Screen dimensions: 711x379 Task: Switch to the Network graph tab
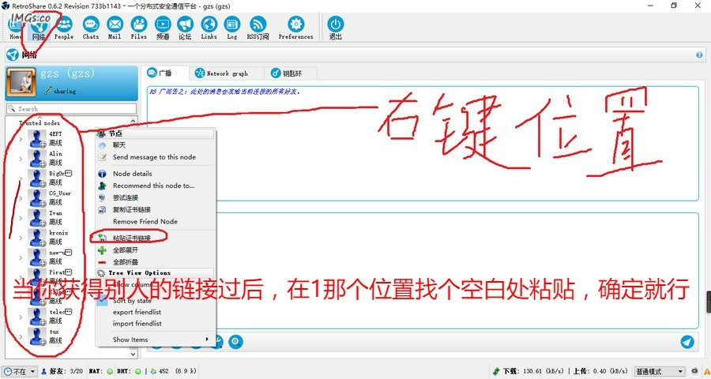coord(227,73)
